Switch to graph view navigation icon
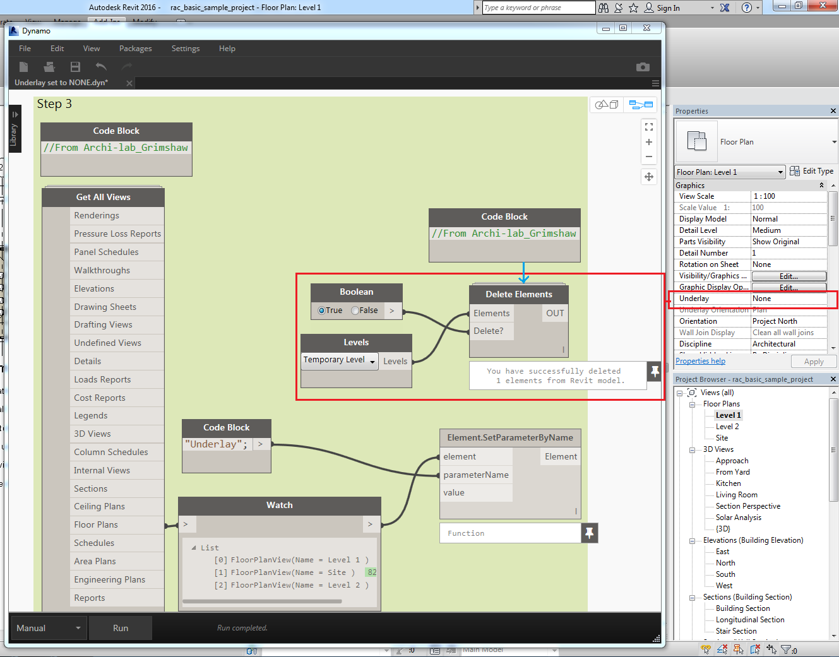 pos(641,104)
